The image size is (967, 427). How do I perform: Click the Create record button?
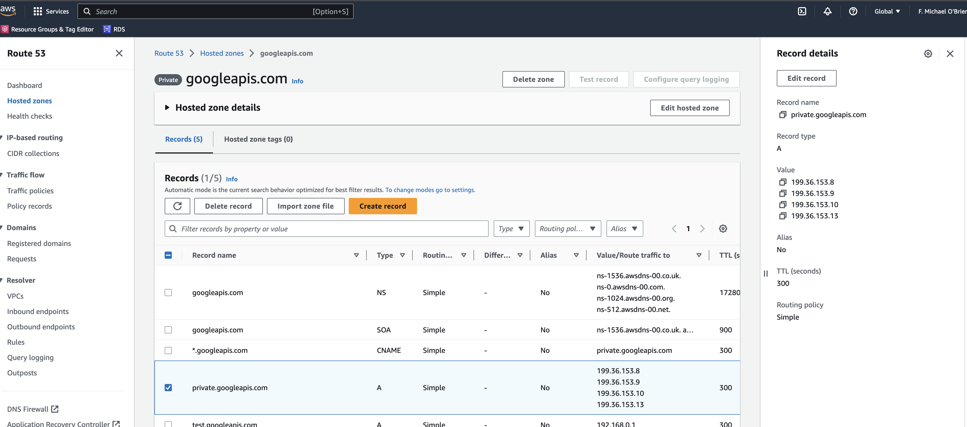(x=383, y=206)
